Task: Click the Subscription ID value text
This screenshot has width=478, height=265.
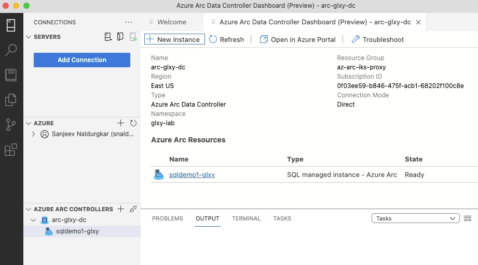Action: coord(400,86)
